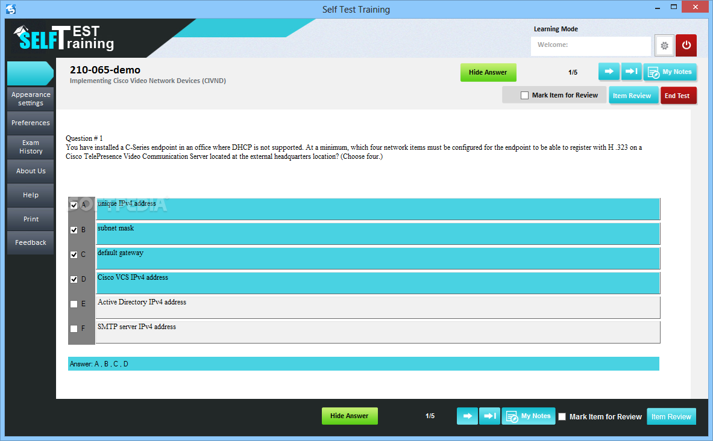Click the SelfTest Training logo
Viewport: 713px width, 441px height.
64,38
